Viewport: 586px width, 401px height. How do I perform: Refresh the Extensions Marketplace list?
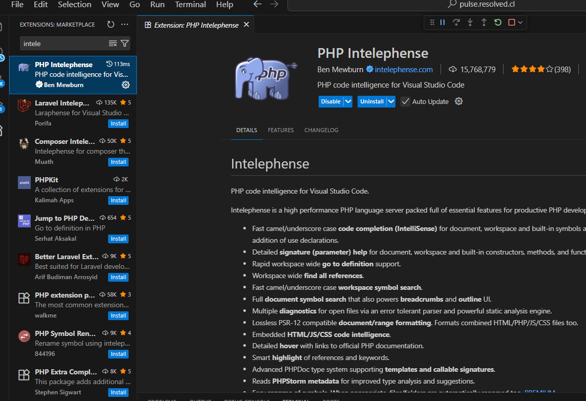[111, 24]
